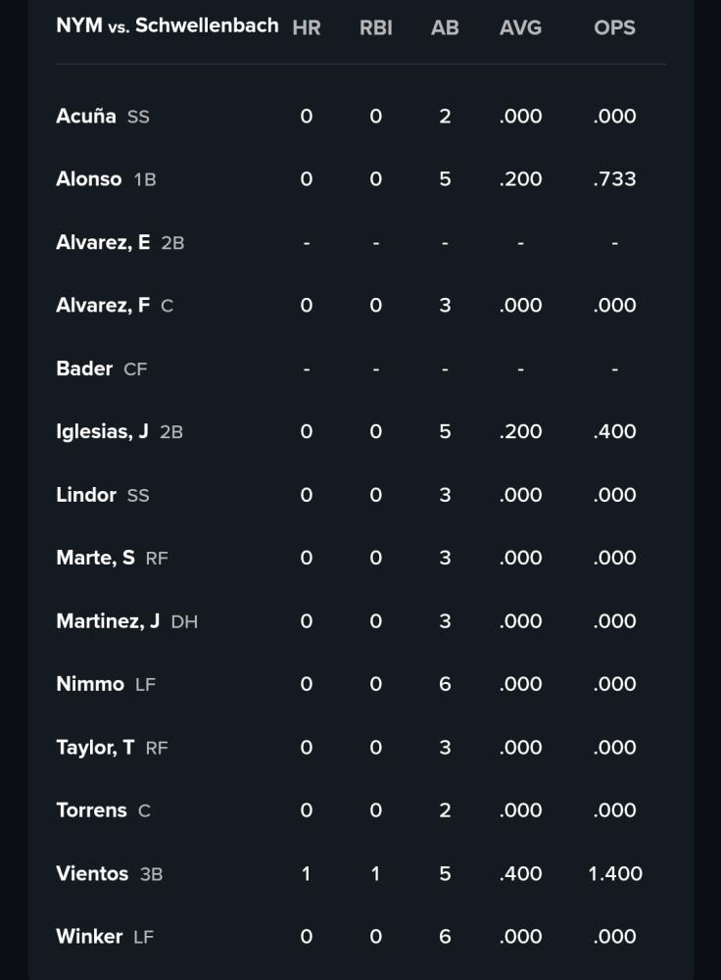Open Bader's player page
The image size is (721, 980).
tap(84, 368)
